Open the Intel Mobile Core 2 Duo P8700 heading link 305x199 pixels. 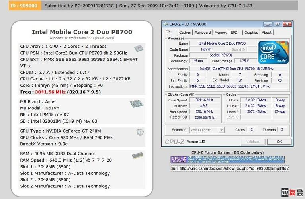[x=82, y=32]
